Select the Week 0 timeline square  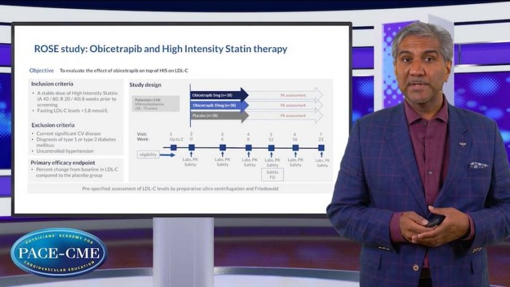(191, 147)
